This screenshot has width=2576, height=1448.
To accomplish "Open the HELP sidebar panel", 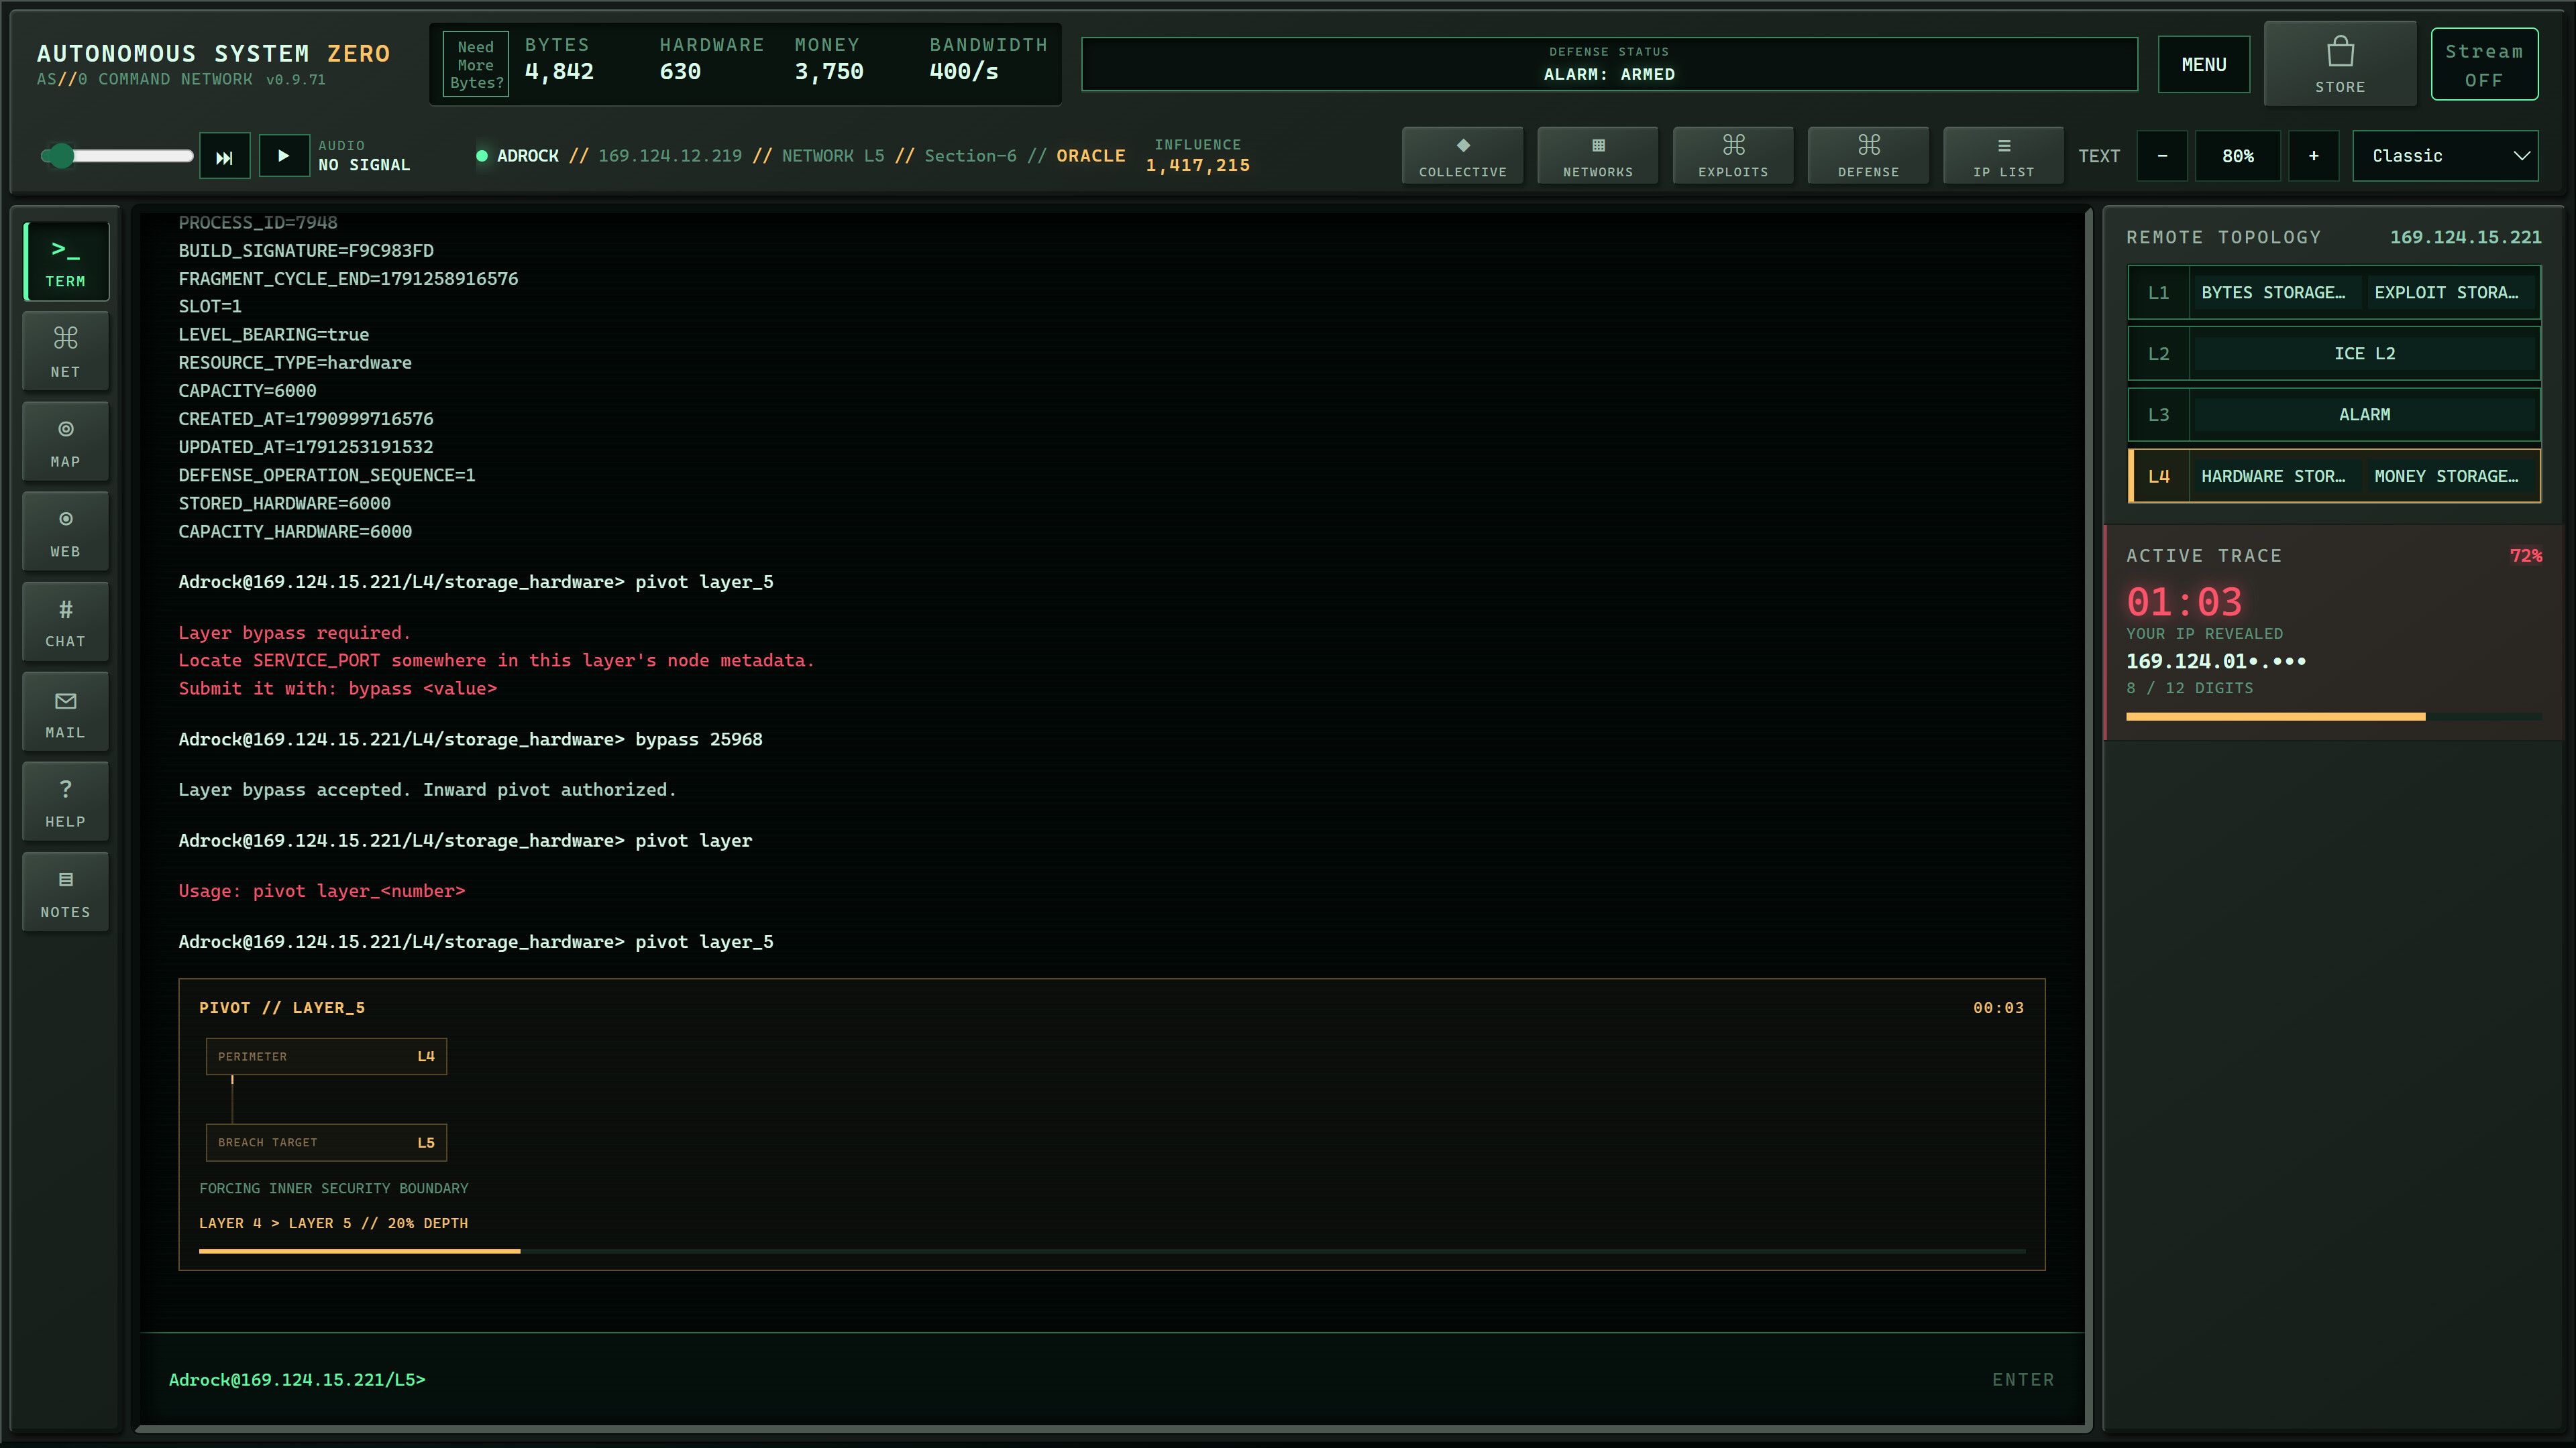I will pos(66,802).
